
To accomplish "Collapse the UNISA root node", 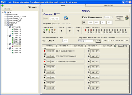I will [x=3, y=12].
